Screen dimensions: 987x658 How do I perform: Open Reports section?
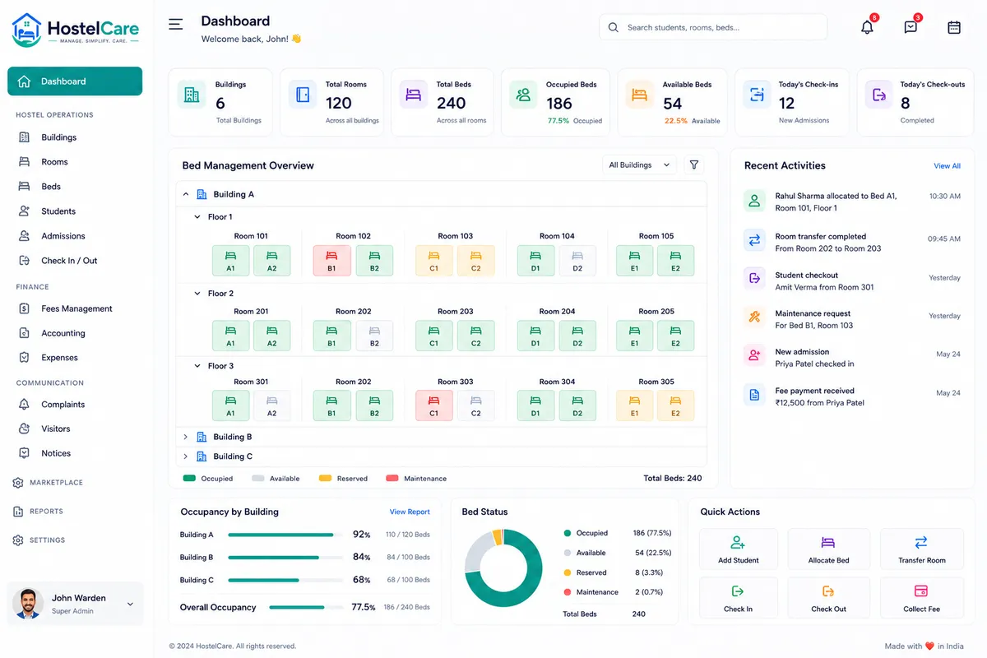tap(46, 512)
